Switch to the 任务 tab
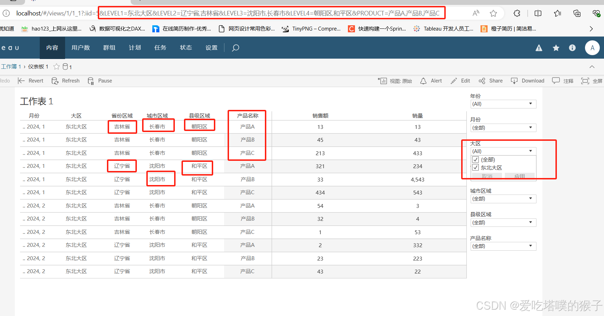The image size is (604, 316). click(160, 48)
